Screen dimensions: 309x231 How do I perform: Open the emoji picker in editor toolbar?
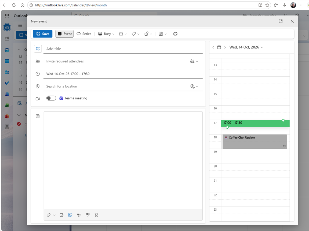pos(70,215)
